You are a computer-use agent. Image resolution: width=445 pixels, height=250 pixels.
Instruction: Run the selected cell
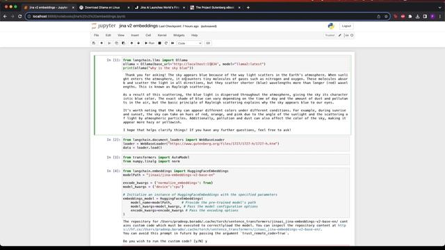click(x=149, y=43)
